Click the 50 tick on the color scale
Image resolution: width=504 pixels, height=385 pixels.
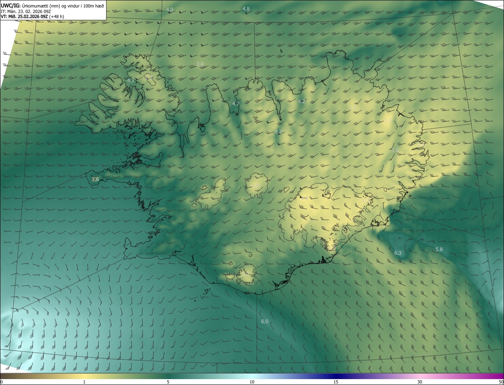point(501,382)
